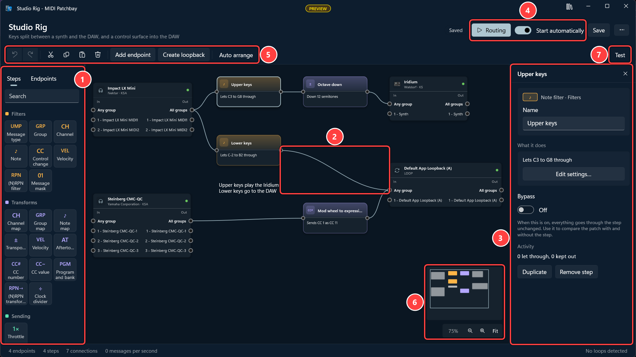The width and height of the screenshot is (636, 357).
Task: Switch to the Steps tab
Action: 14,79
